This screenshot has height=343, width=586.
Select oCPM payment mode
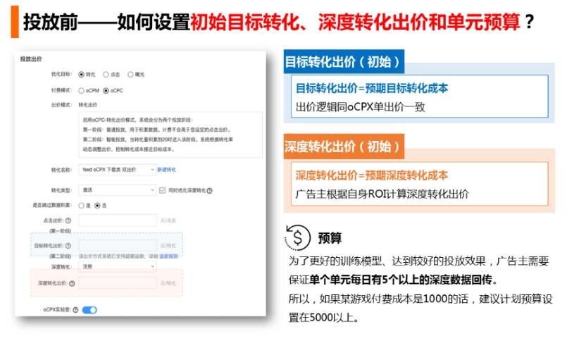[x=82, y=90]
